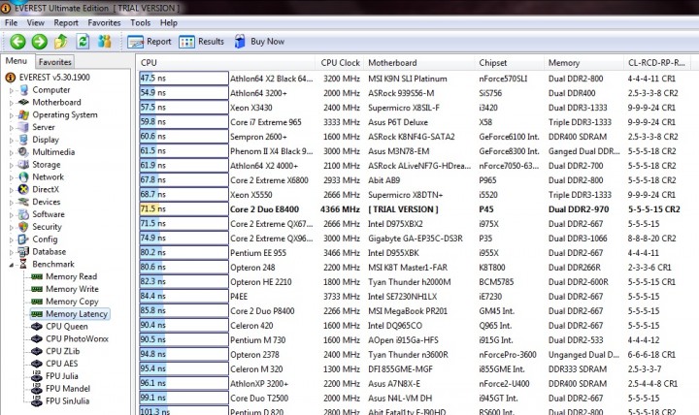Open the Results toolbar button
Screen dimensions: 699x415
[x=202, y=42]
